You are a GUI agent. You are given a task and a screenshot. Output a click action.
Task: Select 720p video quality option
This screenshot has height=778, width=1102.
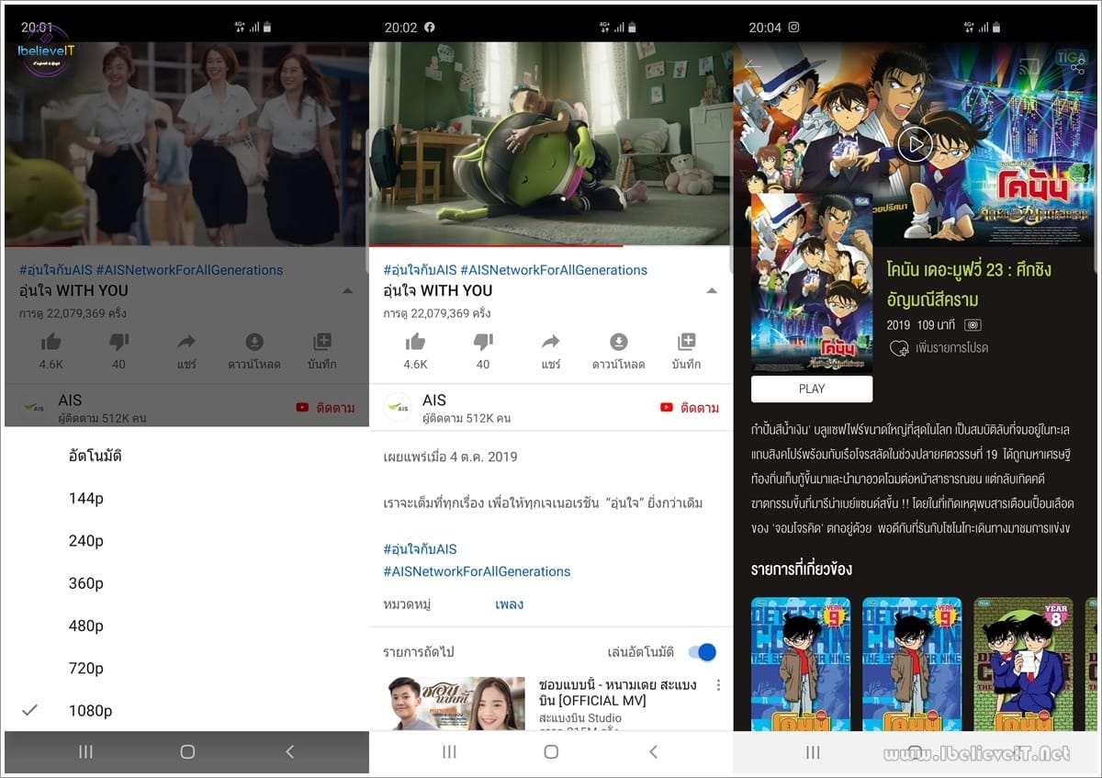(x=86, y=668)
